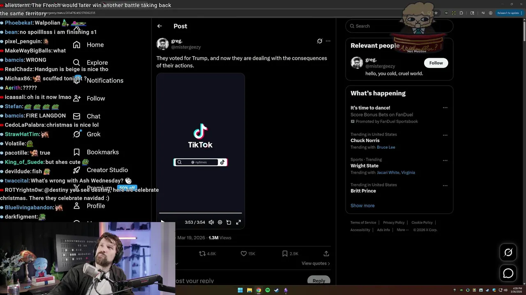Open the Grok icon on the post header
Image resolution: width=526 pixels, height=295 pixels.
click(320, 41)
